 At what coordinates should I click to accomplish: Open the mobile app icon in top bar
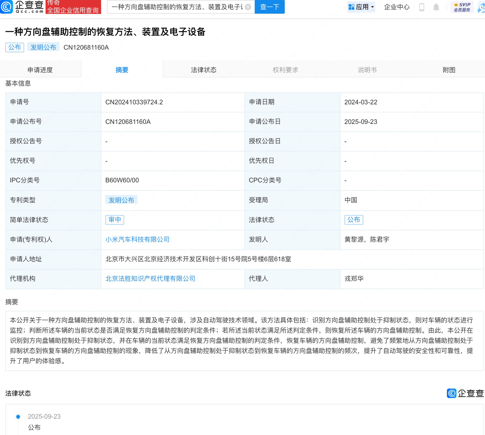point(421,7)
